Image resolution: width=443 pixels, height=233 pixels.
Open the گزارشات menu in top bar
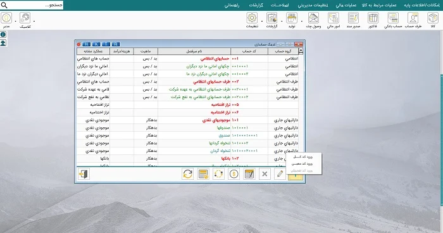pyautogui.click(x=256, y=5)
